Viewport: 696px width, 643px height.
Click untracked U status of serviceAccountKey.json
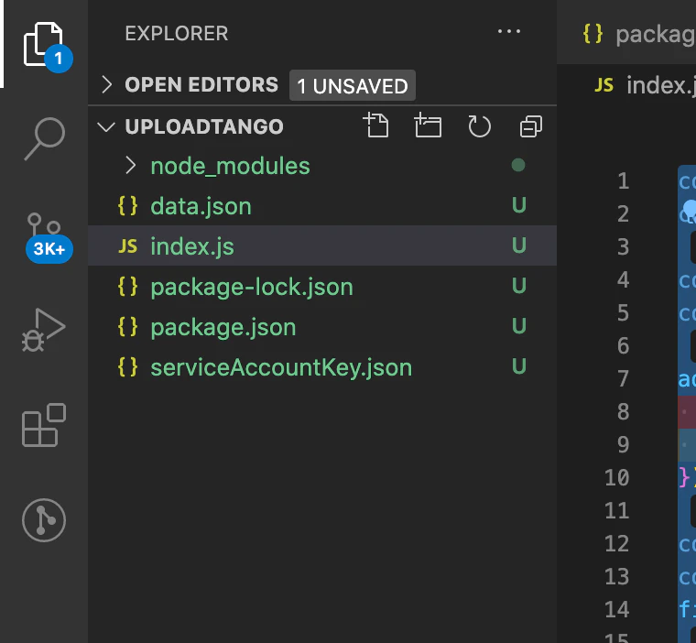click(x=519, y=366)
